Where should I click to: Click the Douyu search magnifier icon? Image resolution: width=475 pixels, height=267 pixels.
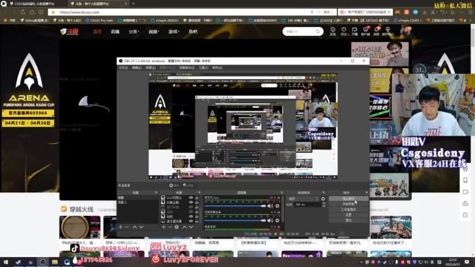coord(318,31)
